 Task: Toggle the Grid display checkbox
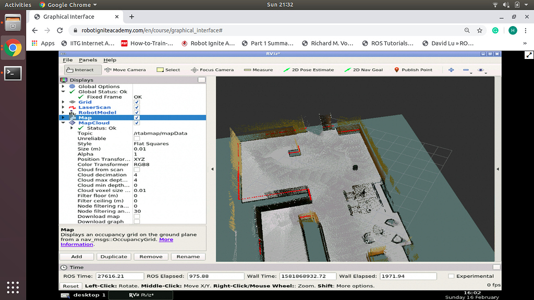[x=137, y=102]
